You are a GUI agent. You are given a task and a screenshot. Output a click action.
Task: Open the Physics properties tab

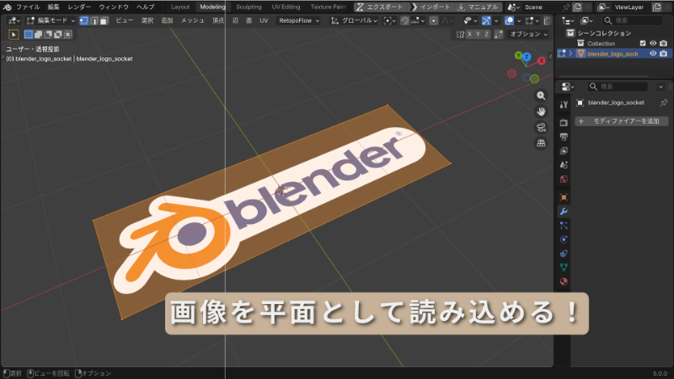point(564,239)
